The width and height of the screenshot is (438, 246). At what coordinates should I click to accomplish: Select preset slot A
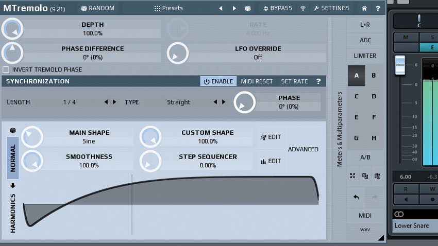click(357, 76)
